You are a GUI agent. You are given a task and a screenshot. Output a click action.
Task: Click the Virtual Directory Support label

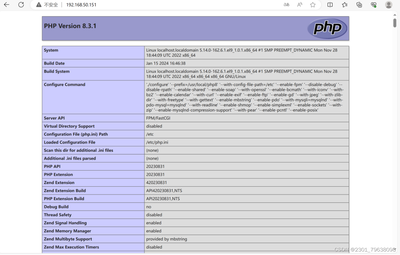(69, 126)
